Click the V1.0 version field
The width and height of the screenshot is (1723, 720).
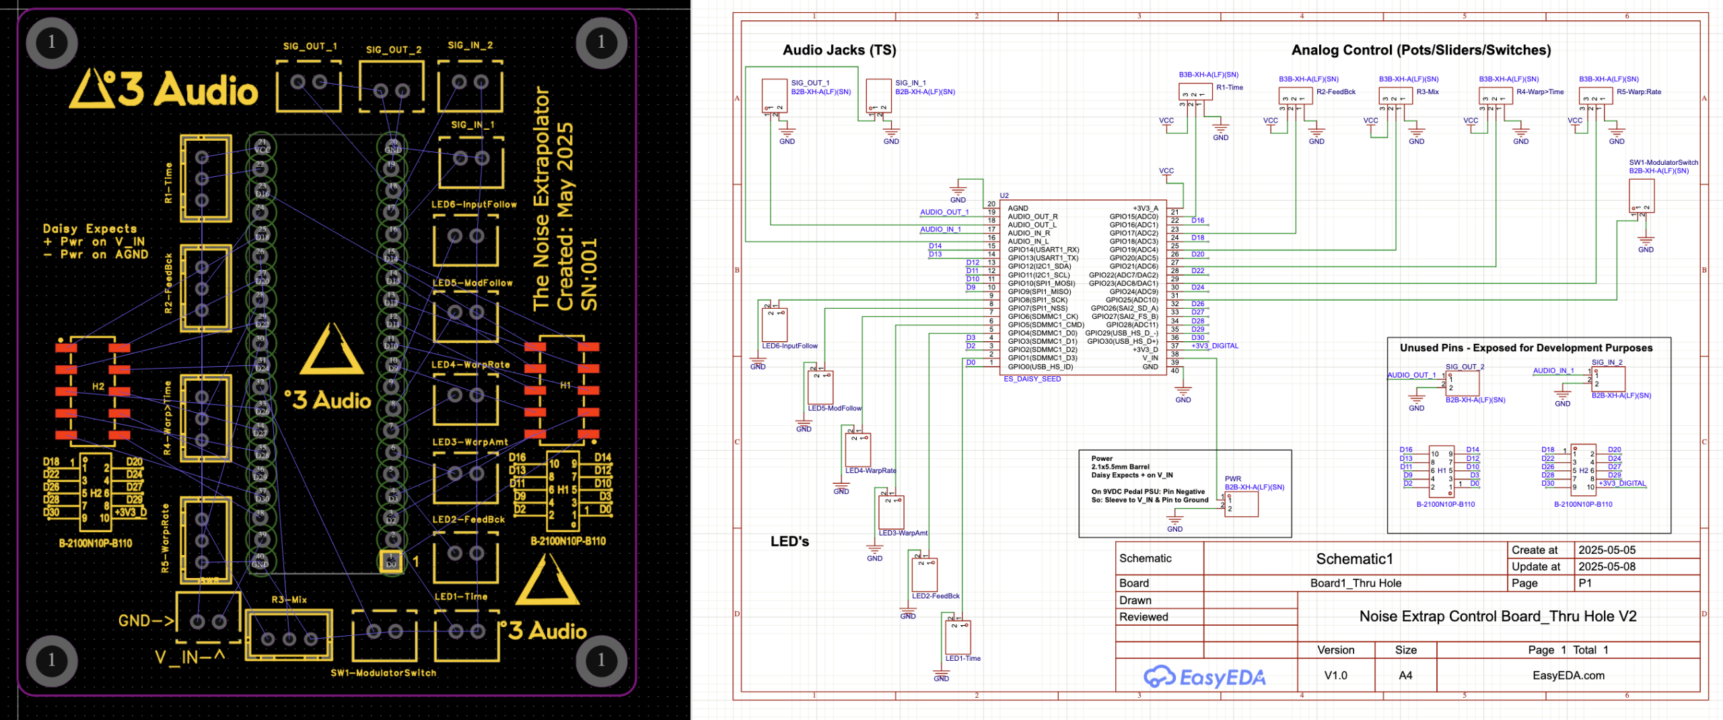[x=1335, y=676]
